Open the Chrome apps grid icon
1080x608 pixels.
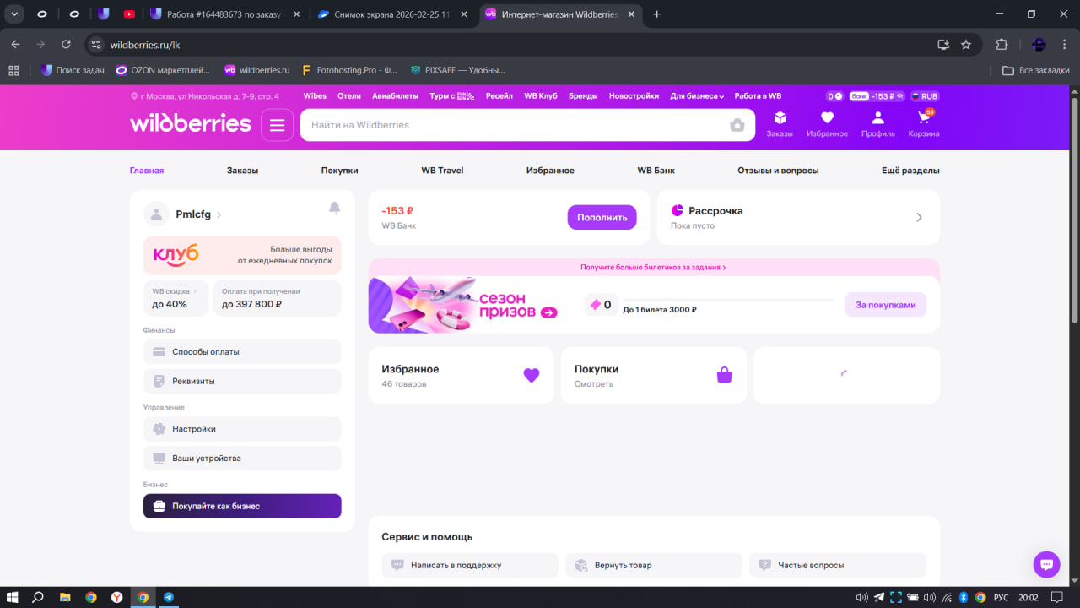[x=13, y=70]
